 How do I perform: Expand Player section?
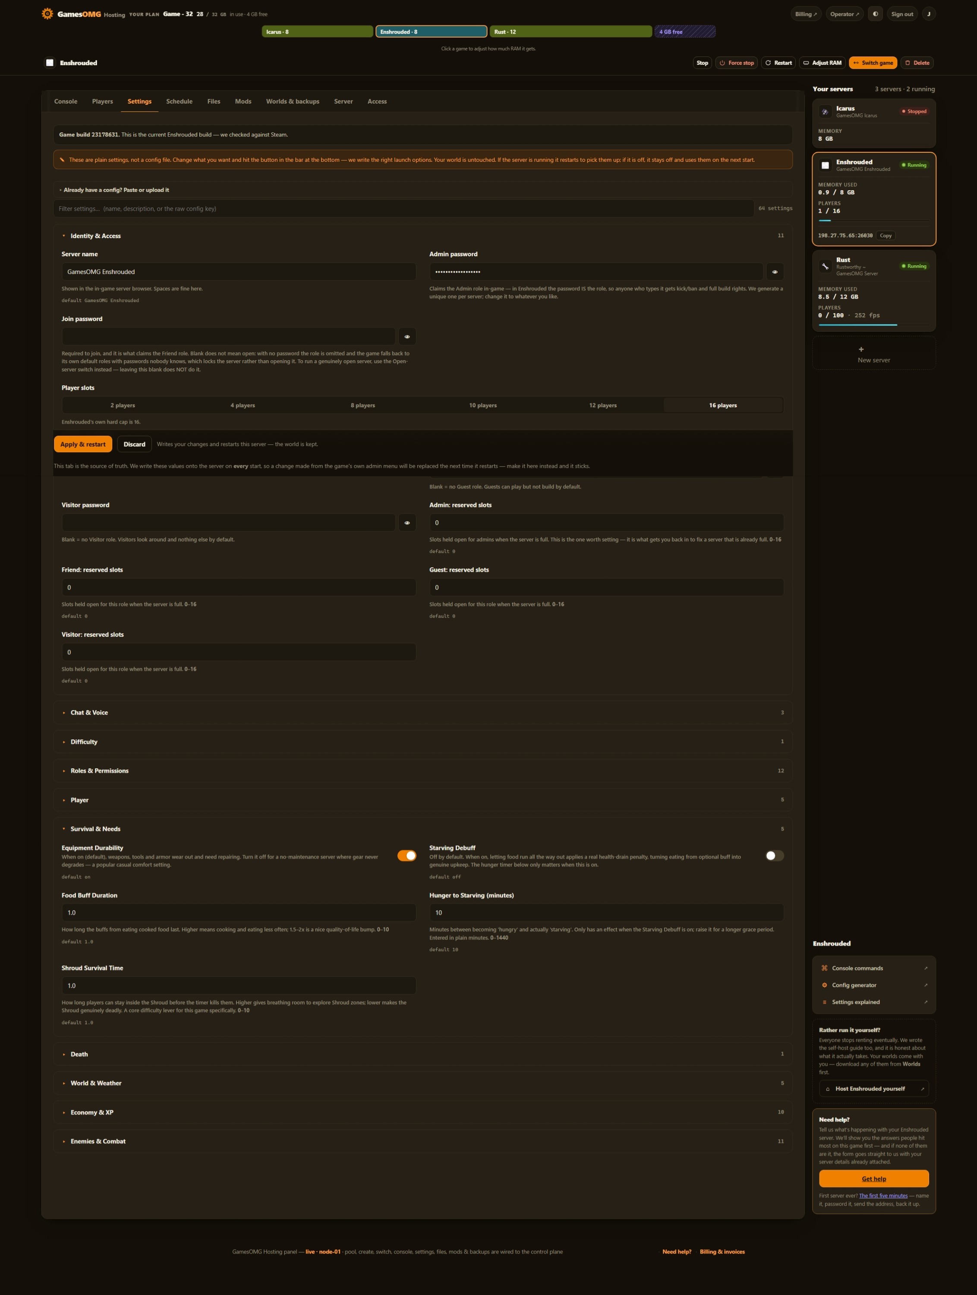[x=423, y=800]
